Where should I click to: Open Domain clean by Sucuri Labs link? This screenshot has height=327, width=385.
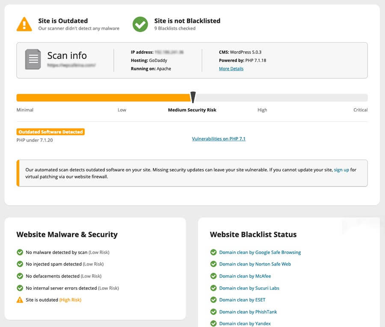(249, 288)
